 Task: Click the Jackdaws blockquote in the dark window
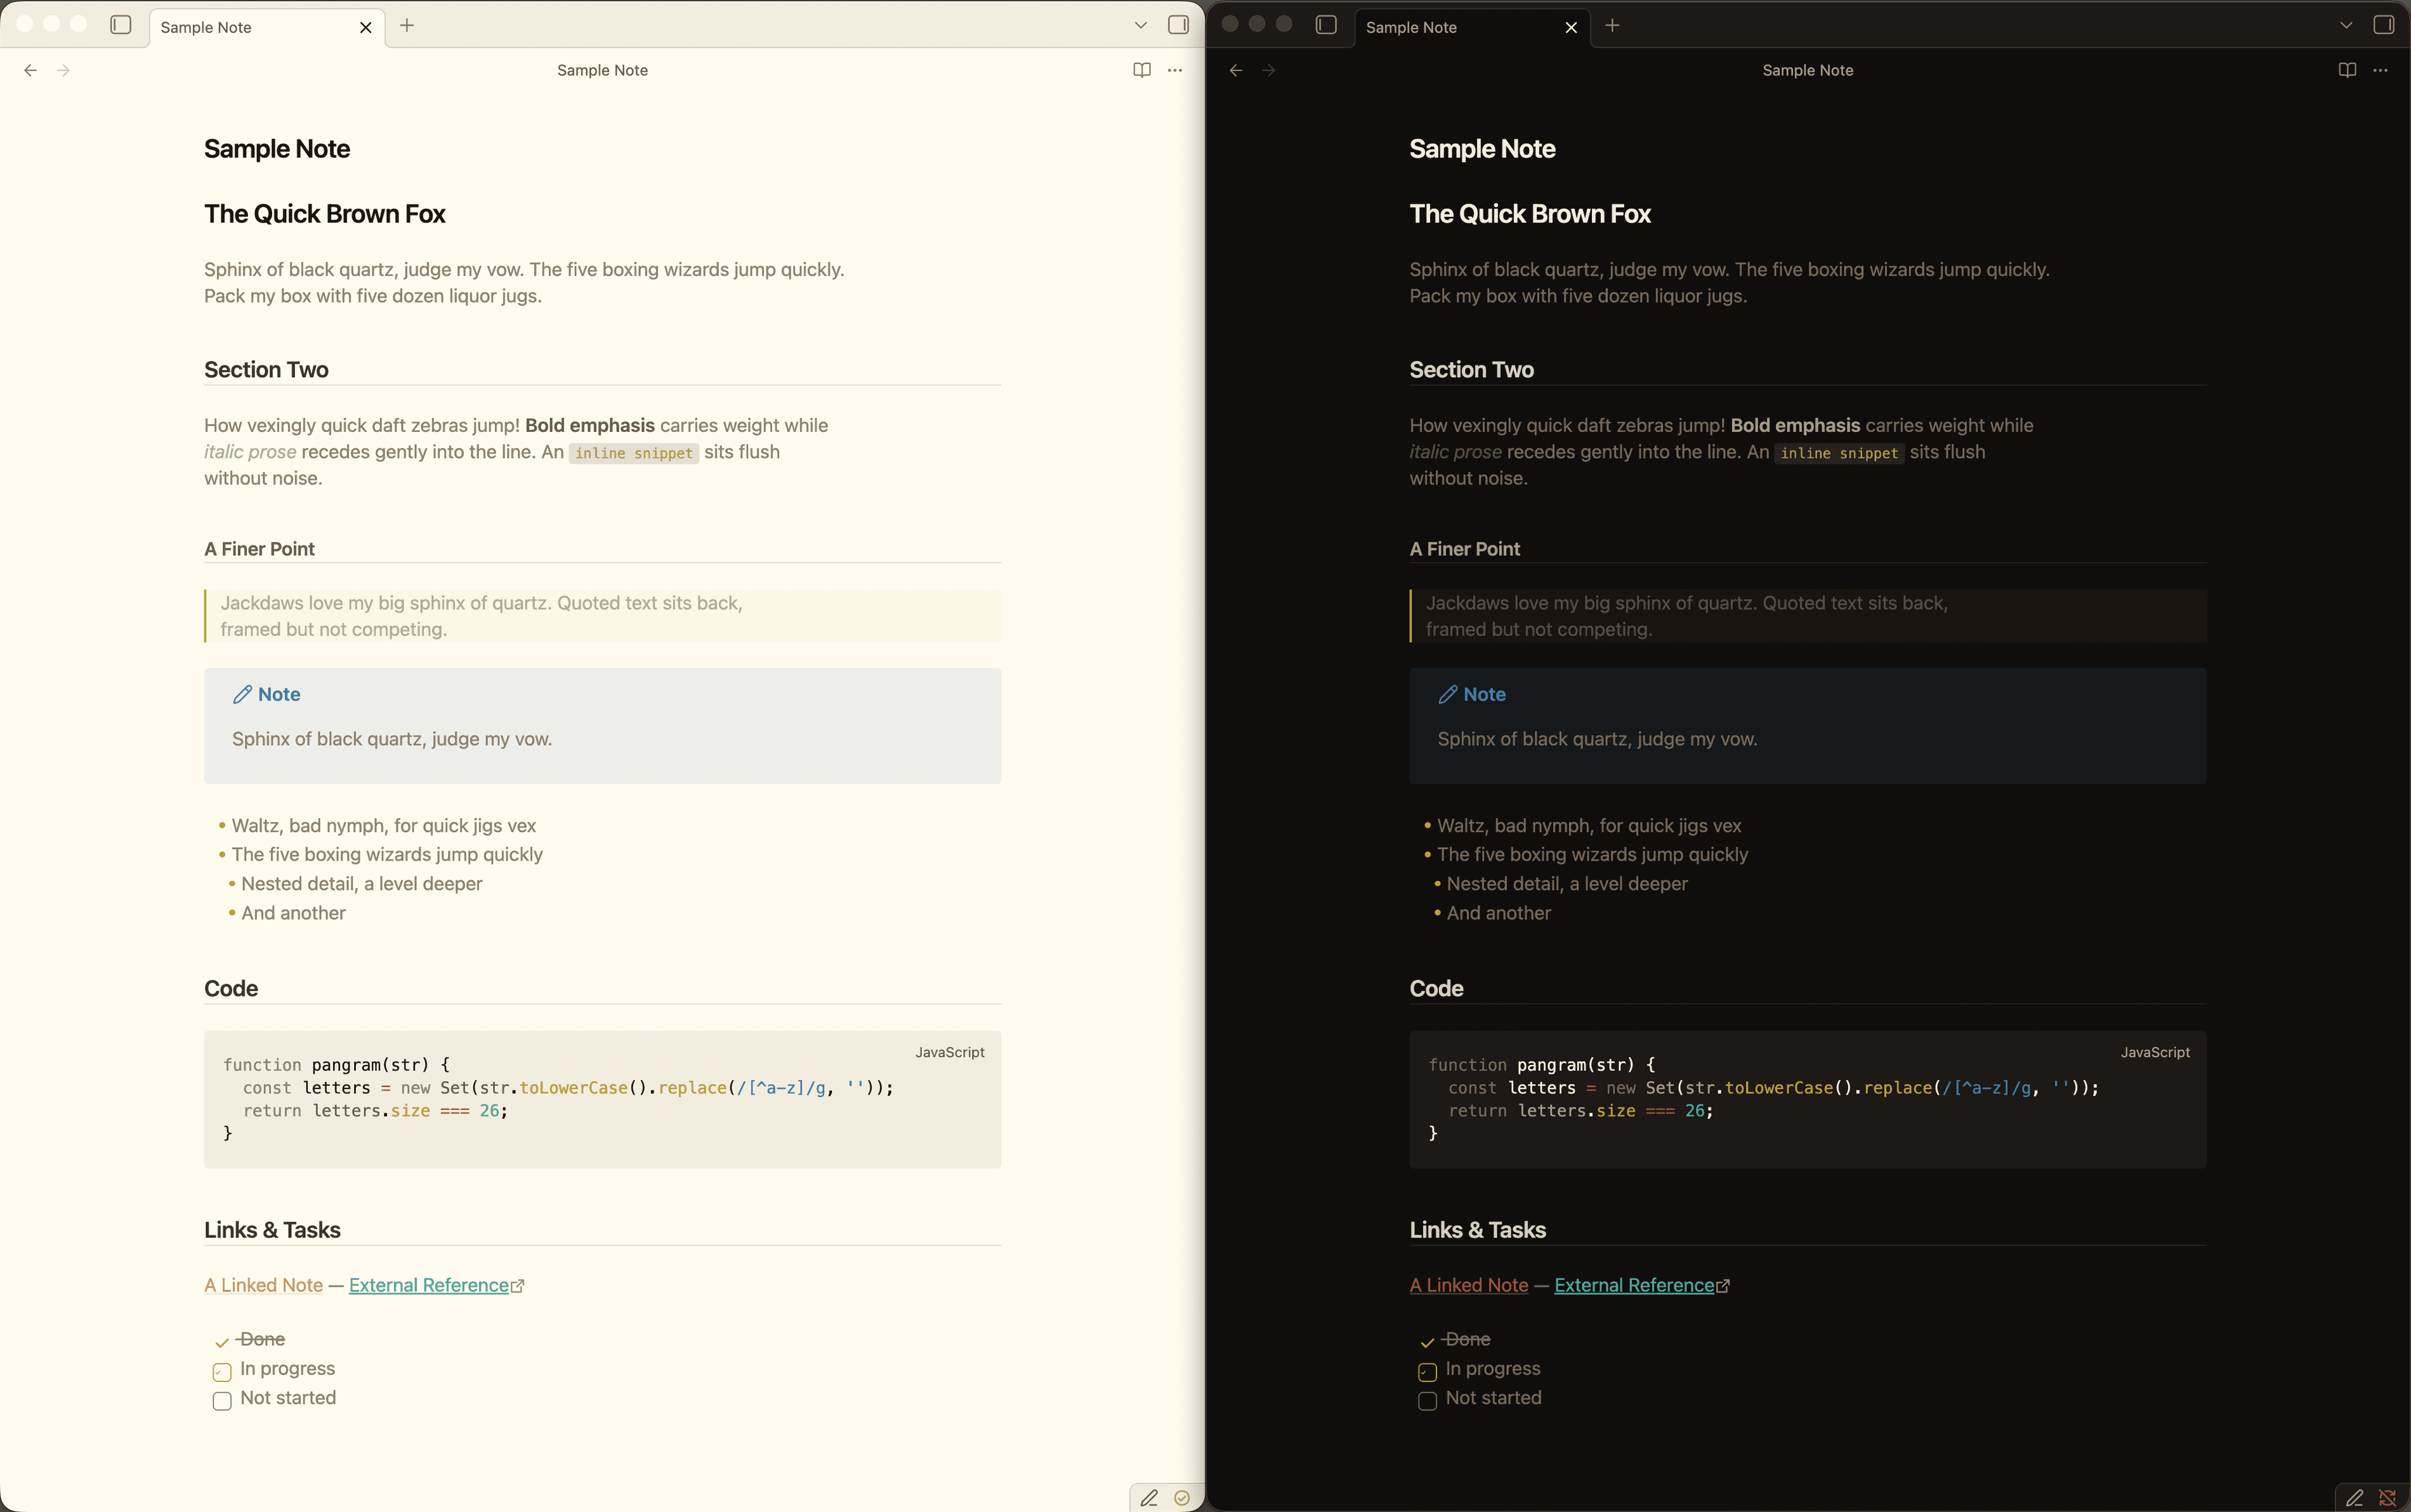(1808, 616)
